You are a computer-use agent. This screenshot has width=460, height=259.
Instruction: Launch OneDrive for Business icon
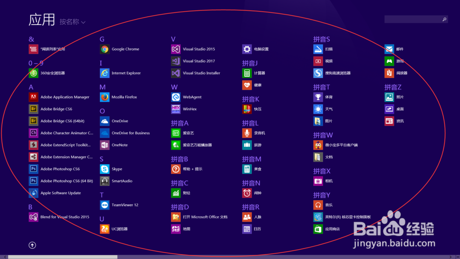[104, 133]
